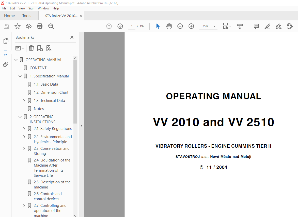
Task: Add a sticky note comment
Action: tap(256, 26)
